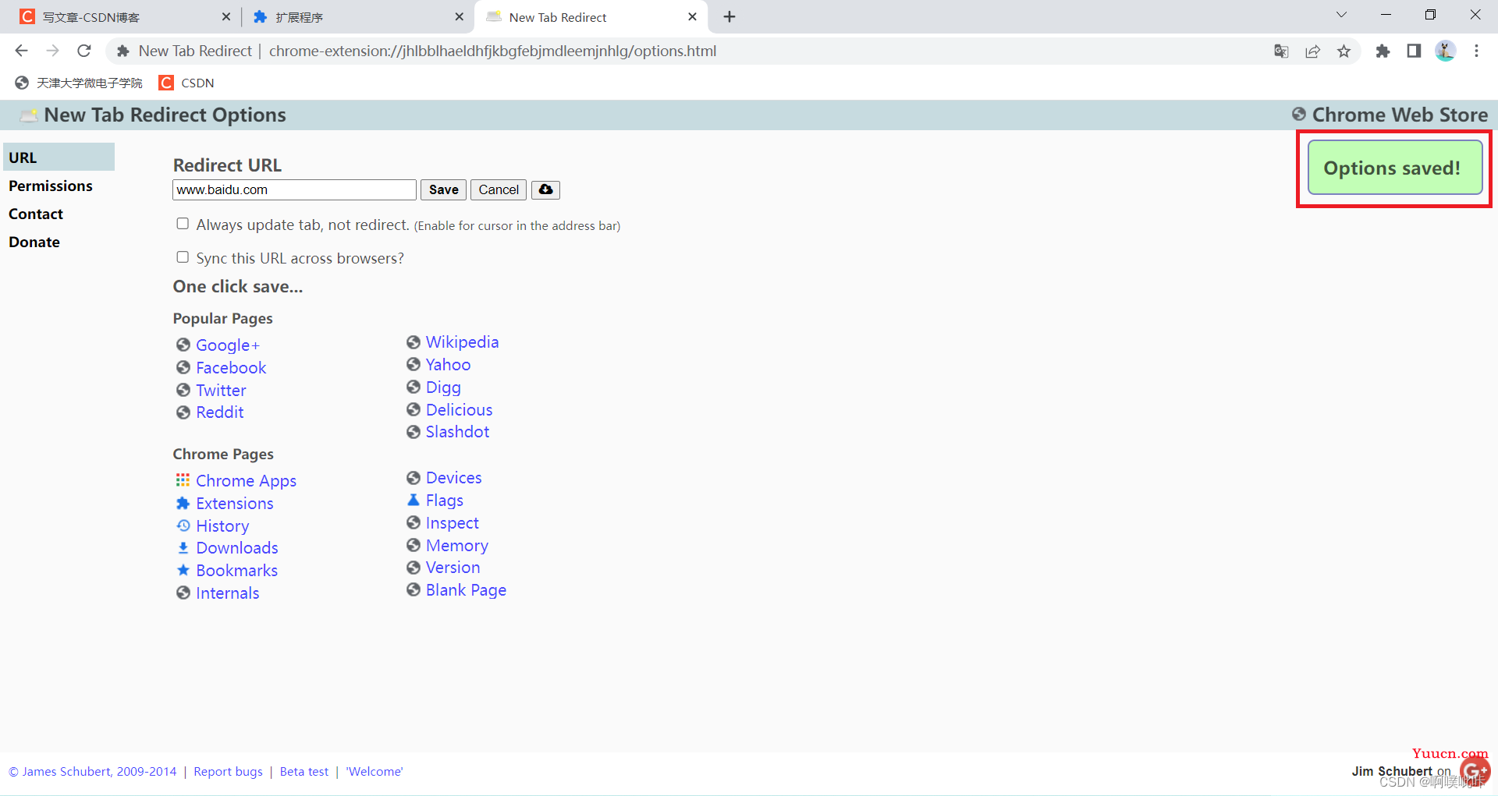The width and height of the screenshot is (1498, 796).
Task: Open the Extensions puzzle icon in toolbar
Action: tap(1383, 51)
